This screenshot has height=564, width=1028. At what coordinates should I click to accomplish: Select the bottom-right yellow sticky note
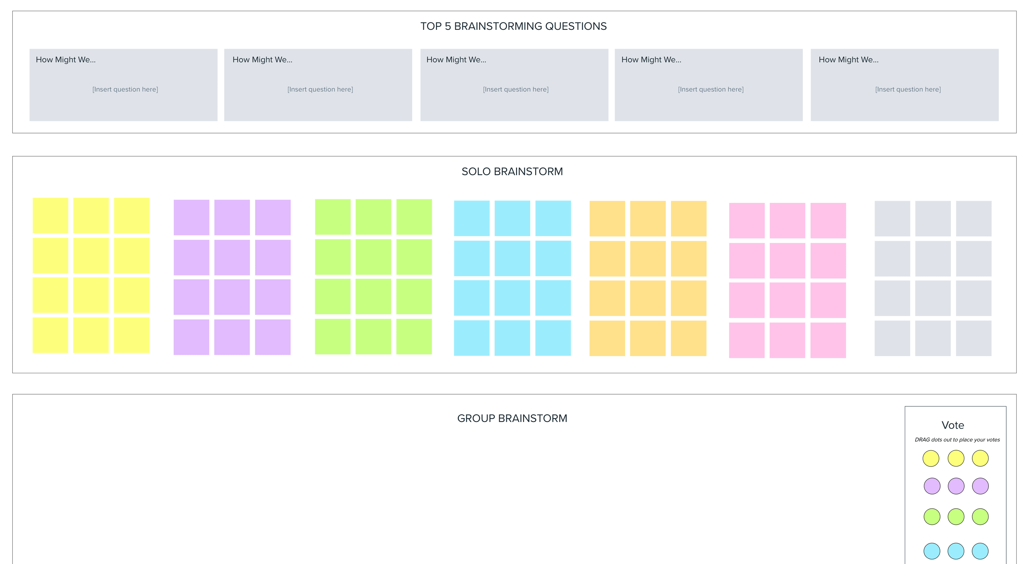(132, 335)
